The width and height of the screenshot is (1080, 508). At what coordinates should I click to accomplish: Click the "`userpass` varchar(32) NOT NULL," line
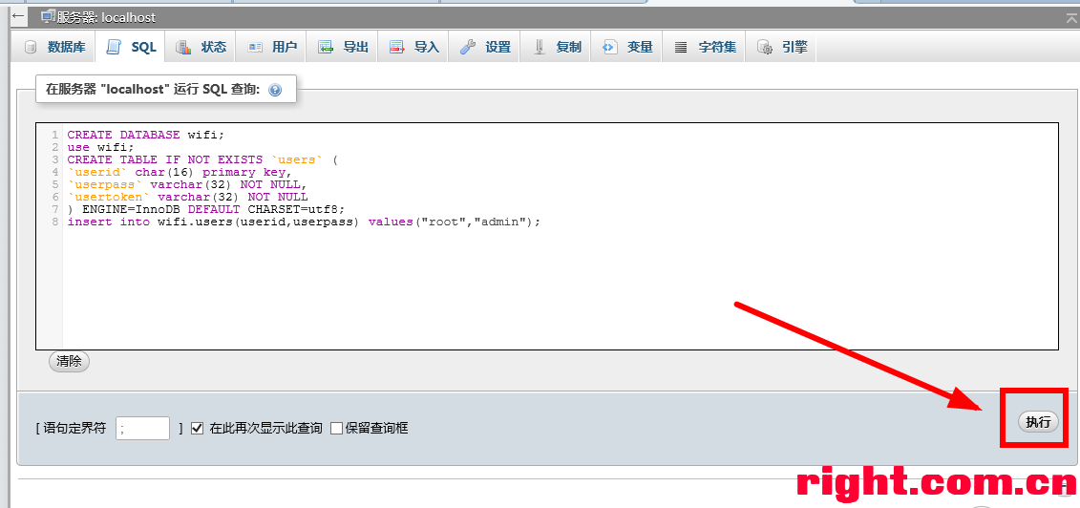coord(186,184)
